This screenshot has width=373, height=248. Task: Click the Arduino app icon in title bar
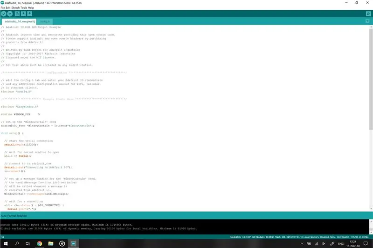(x=2, y=3)
